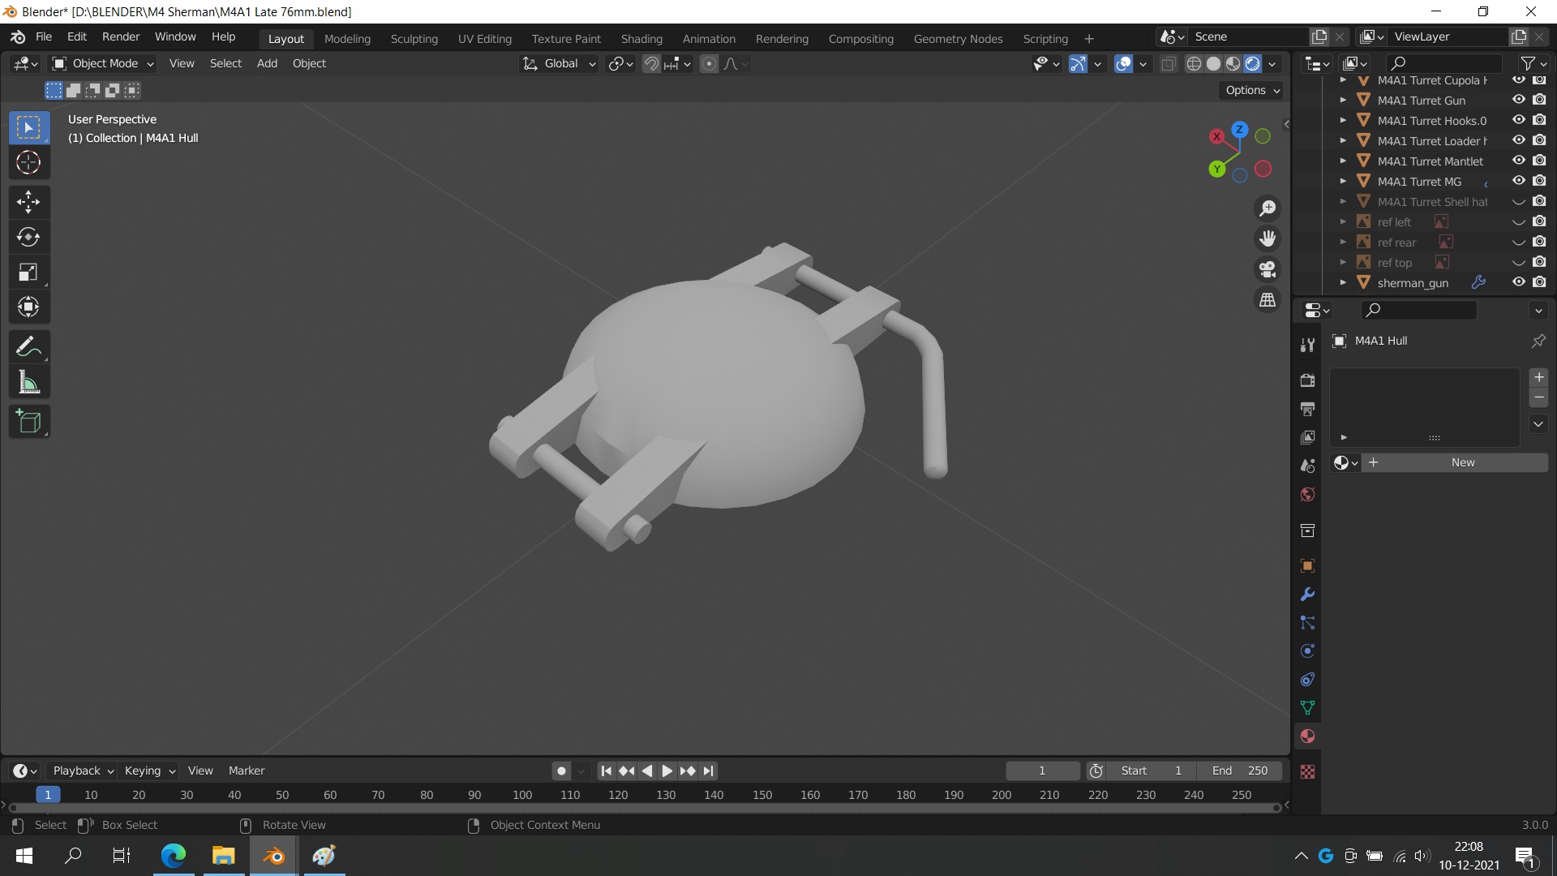Viewport: 1557px width, 876px height.
Task: Toggle camera view in viewport
Action: point(1267,269)
